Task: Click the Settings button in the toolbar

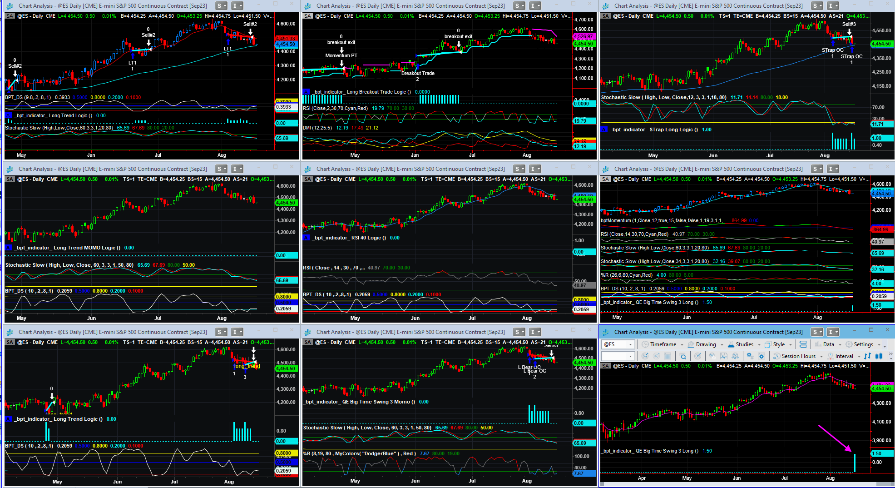Action: click(x=863, y=344)
